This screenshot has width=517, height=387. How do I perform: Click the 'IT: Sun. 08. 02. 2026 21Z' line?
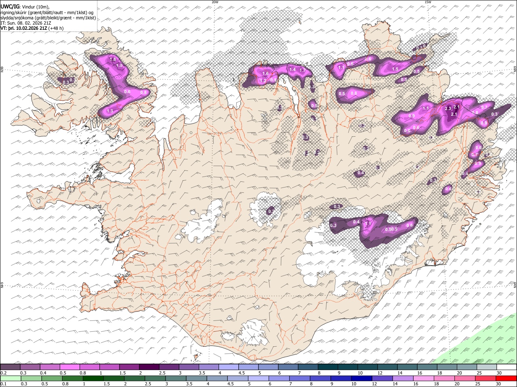[x=26, y=23]
